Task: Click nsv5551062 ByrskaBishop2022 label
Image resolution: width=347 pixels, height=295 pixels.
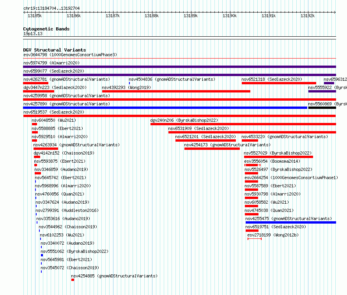Action: [74, 251]
